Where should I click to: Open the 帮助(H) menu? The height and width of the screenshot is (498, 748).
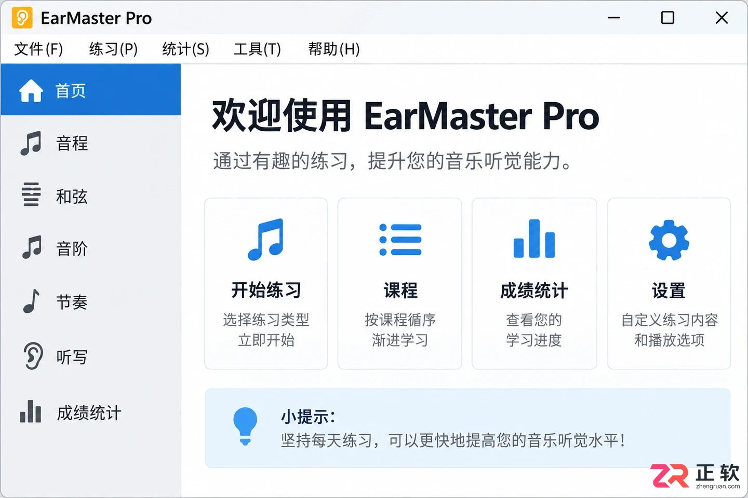coord(333,49)
